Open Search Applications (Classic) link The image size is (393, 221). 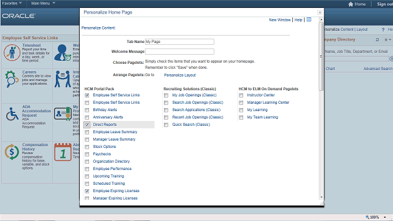pos(196,110)
